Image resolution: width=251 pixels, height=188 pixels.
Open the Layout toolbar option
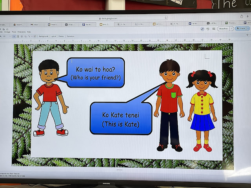53,36
